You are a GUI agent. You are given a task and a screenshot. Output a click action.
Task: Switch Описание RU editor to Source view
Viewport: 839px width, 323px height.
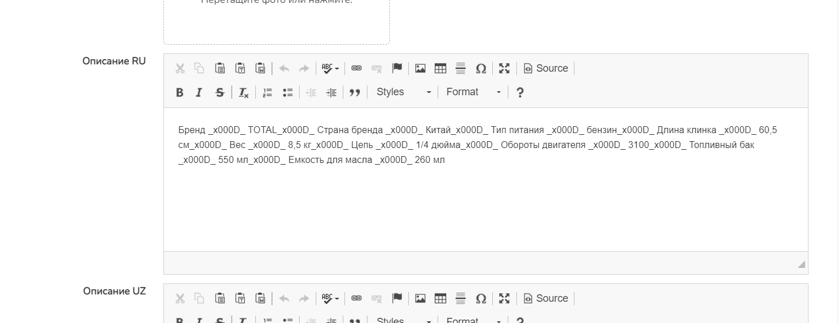(x=546, y=69)
